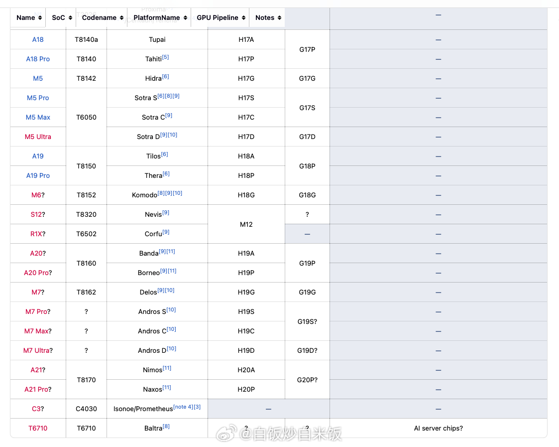Open citation [8] beside Baltra

[x=166, y=426]
